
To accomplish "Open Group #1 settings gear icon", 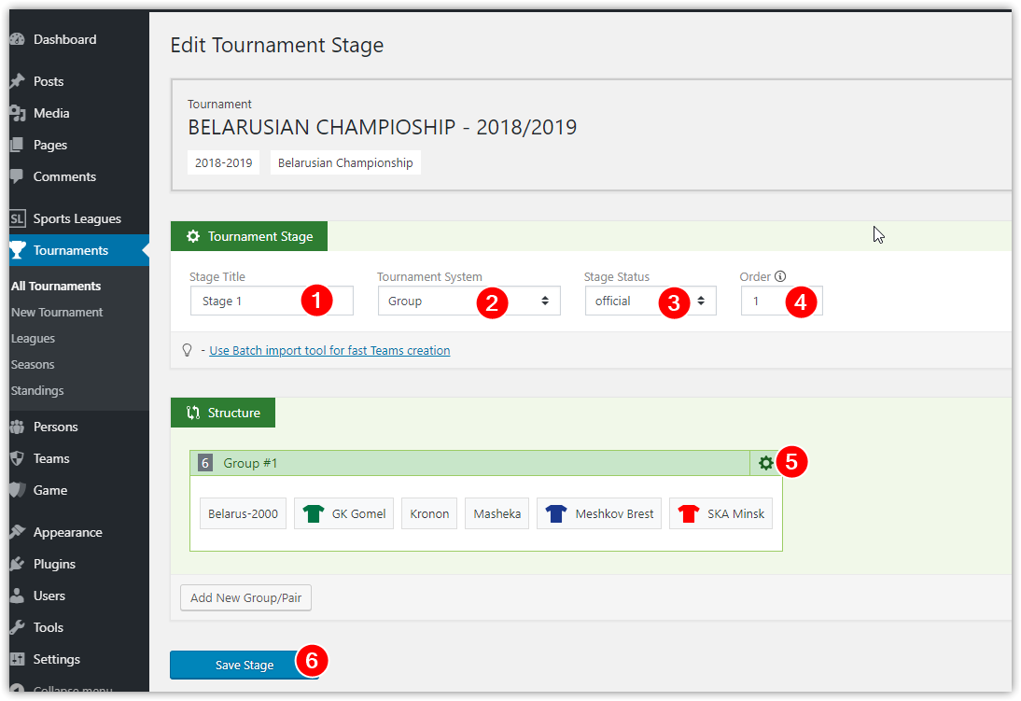I will pyautogui.click(x=765, y=463).
